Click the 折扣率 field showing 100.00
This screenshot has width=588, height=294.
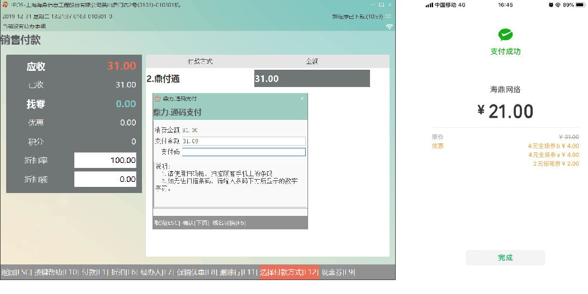click(105, 160)
